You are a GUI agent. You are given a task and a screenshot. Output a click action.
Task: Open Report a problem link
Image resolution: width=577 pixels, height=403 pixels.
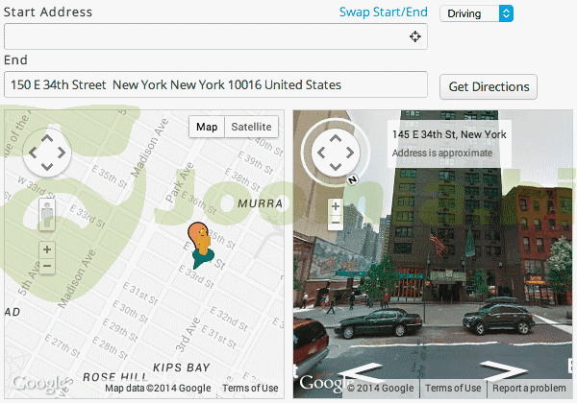(x=529, y=388)
